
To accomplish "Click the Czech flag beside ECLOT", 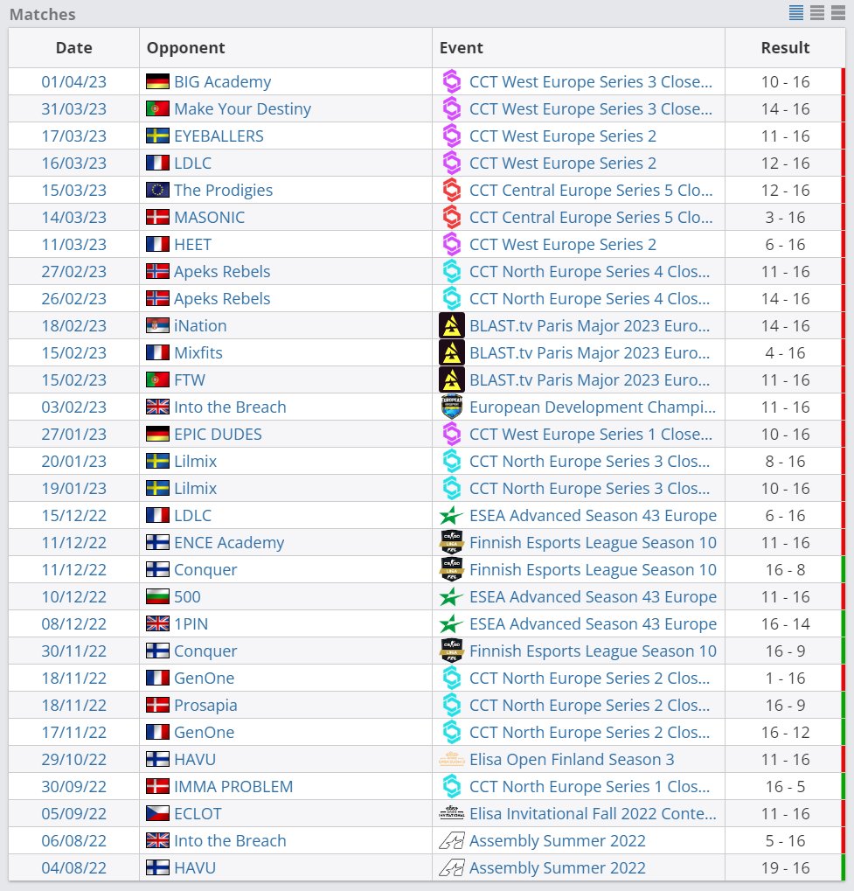I will (x=157, y=814).
